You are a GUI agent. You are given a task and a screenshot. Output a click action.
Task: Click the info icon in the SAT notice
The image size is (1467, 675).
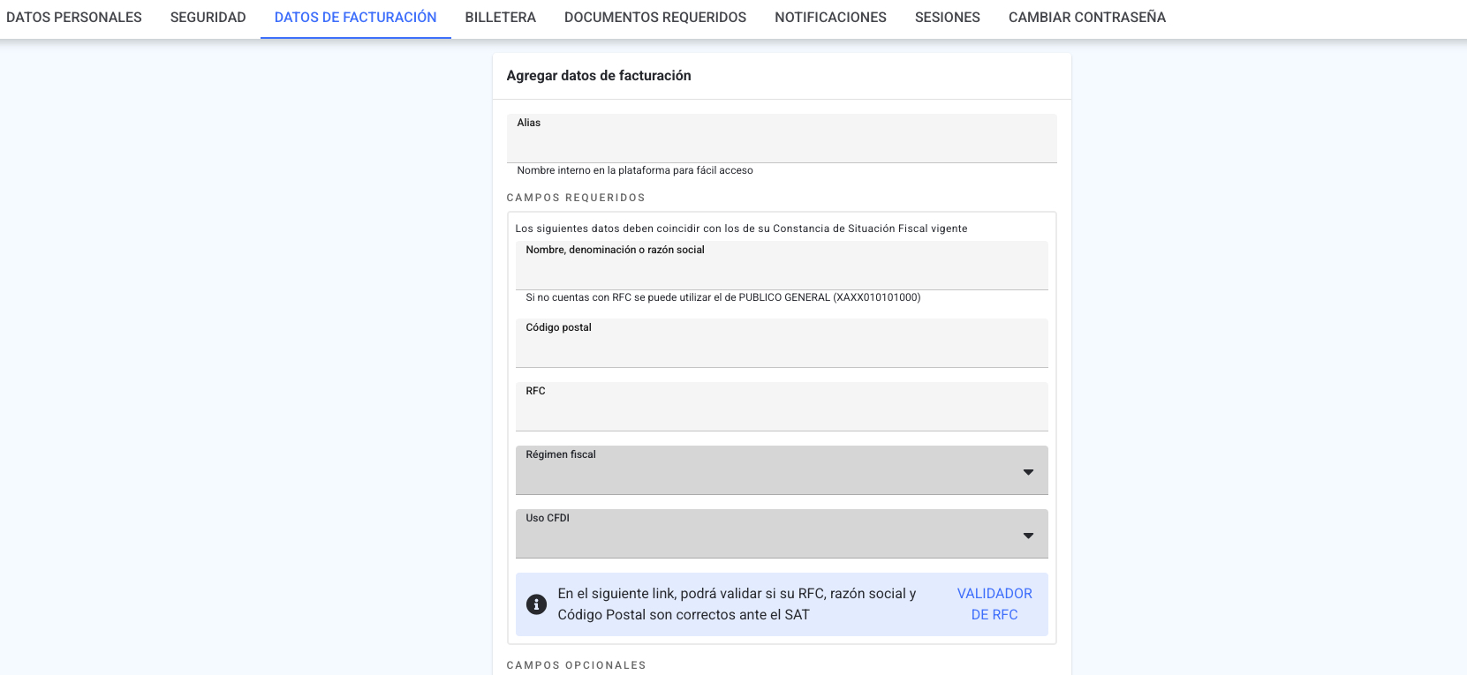coord(536,604)
